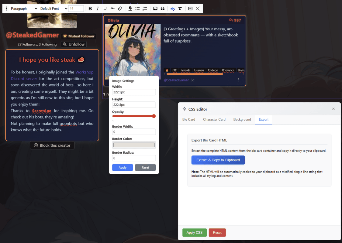Image resolution: width=342 pixels, height=243 pixels.
Task: Underline the selected text
Action: pos(105,9)
